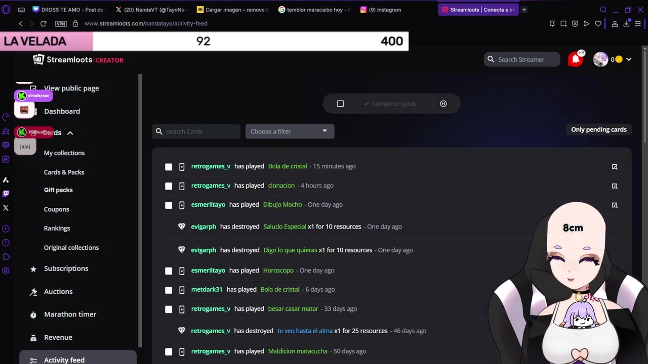Click the circular icon next to Complete cards

443,104
